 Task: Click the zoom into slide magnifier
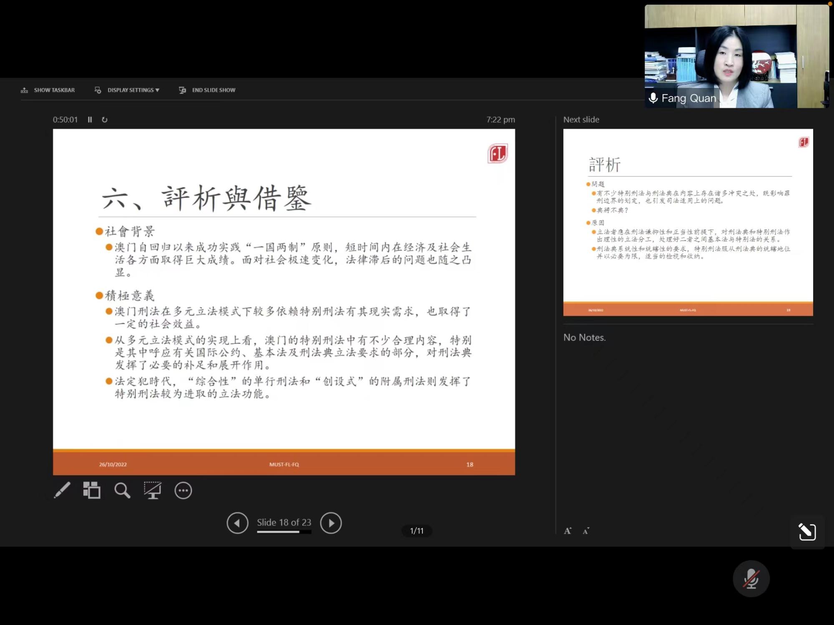point(122,490)
